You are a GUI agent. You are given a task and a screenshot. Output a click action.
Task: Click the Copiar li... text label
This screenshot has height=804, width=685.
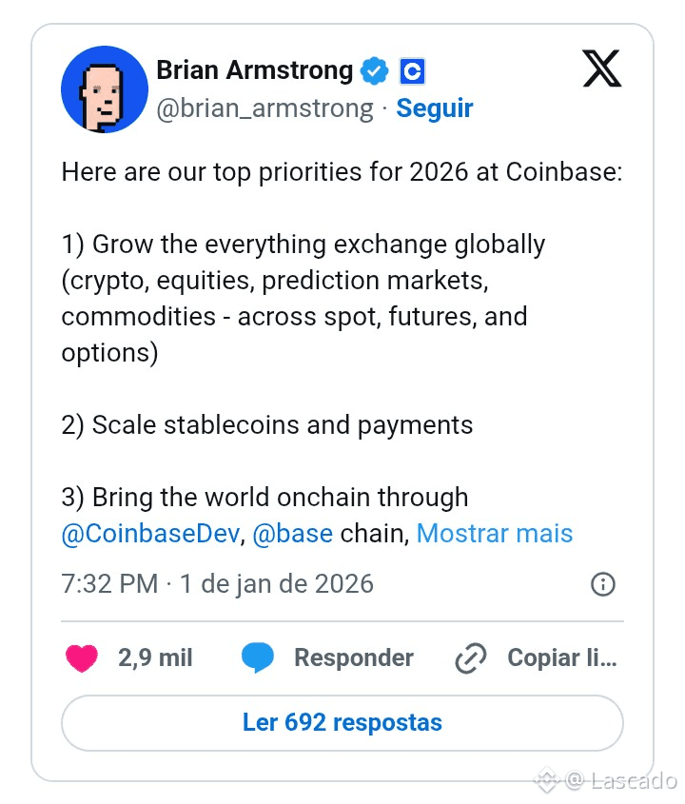pos(562,657)
